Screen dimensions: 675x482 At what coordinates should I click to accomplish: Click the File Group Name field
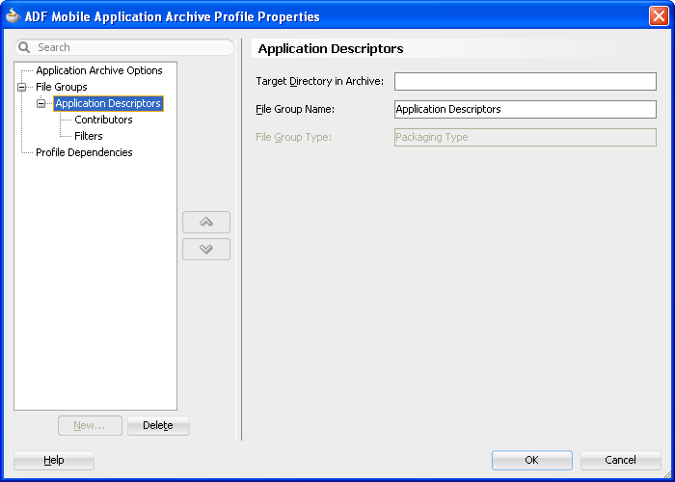[x=526, y=109]
